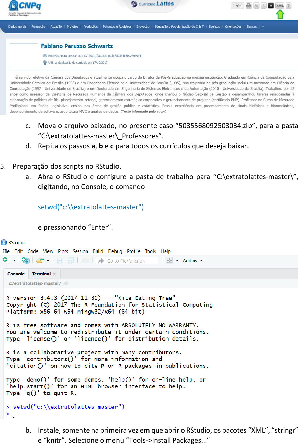Open the Patentes e Registros section
The width and height of the screenshot is (298, 444).
(x=117, y=27)
